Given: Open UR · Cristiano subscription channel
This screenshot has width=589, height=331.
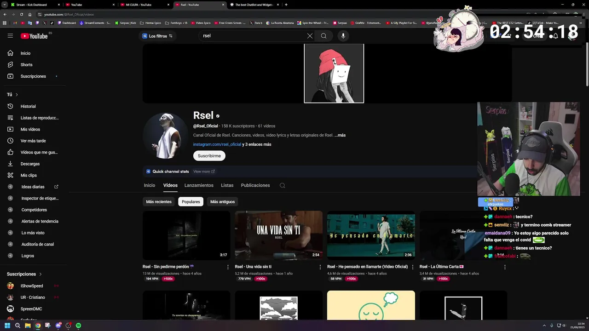Looking at the screenshot, I should [33, 297].
